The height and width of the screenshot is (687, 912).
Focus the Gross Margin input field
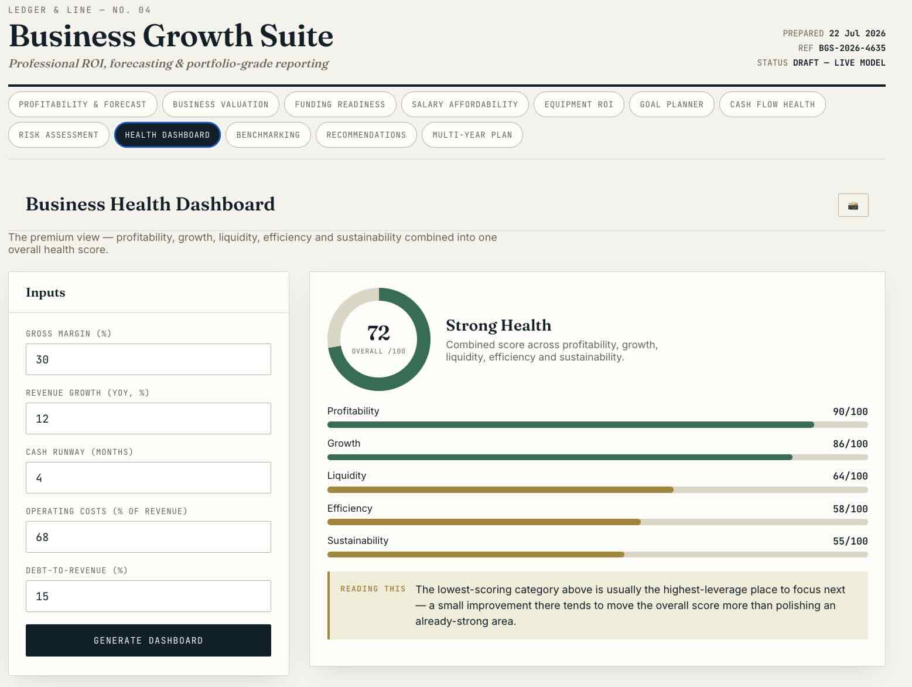coord(148,359)
